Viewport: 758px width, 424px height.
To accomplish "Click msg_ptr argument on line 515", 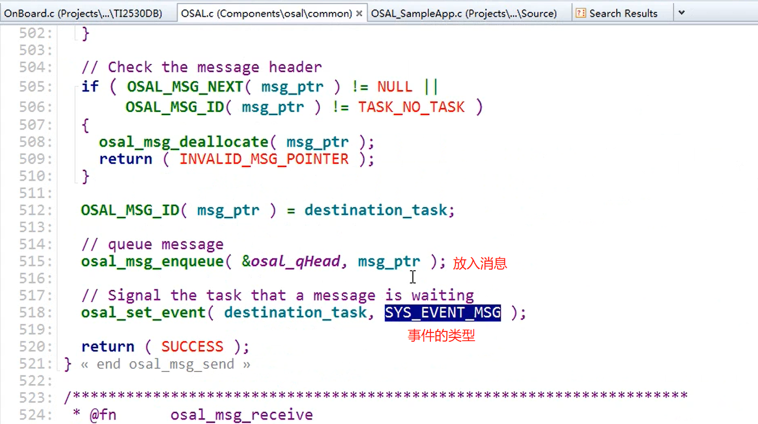I will pos(389,262).
